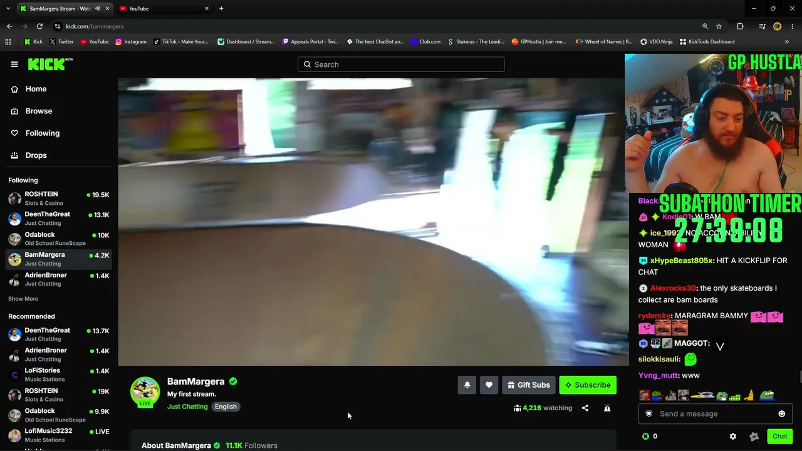Follow BamMargera with the heart button
Viewport: 802px width, 451px height.
[x=489, y=385]
